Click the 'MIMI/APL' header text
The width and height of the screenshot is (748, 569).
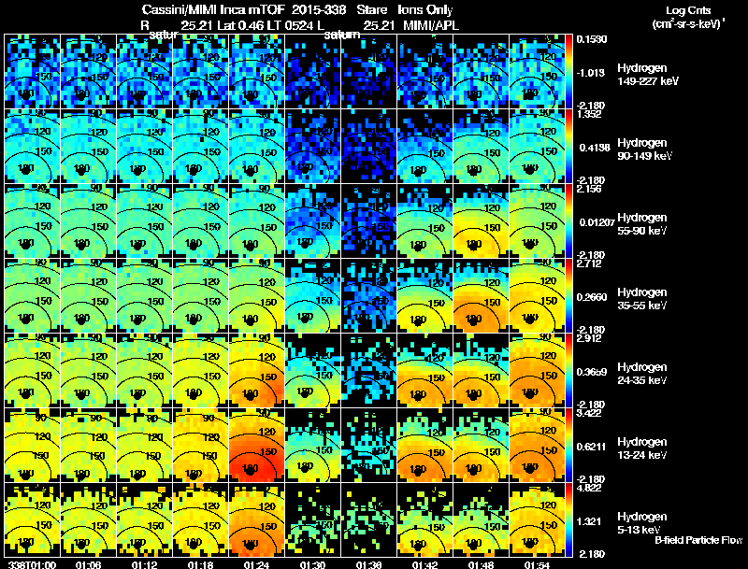[x=431, y=25]
